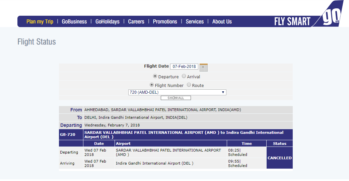Image resolution: width=349 pixels, height=181 pixels.
Task: Click the dropdown arrow of flight selector
Action: 223,92
